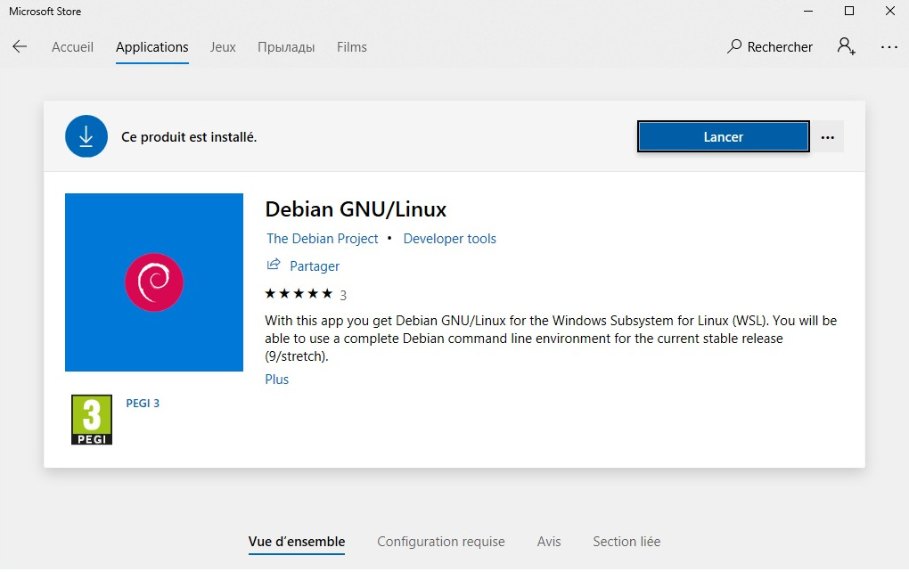Select the Vue d'ensemble section tab

pyautogui.click(x=297, y=542)
